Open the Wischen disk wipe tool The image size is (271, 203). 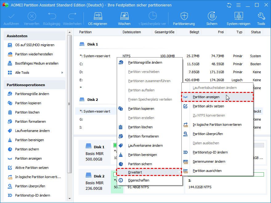tap(124, 19)
